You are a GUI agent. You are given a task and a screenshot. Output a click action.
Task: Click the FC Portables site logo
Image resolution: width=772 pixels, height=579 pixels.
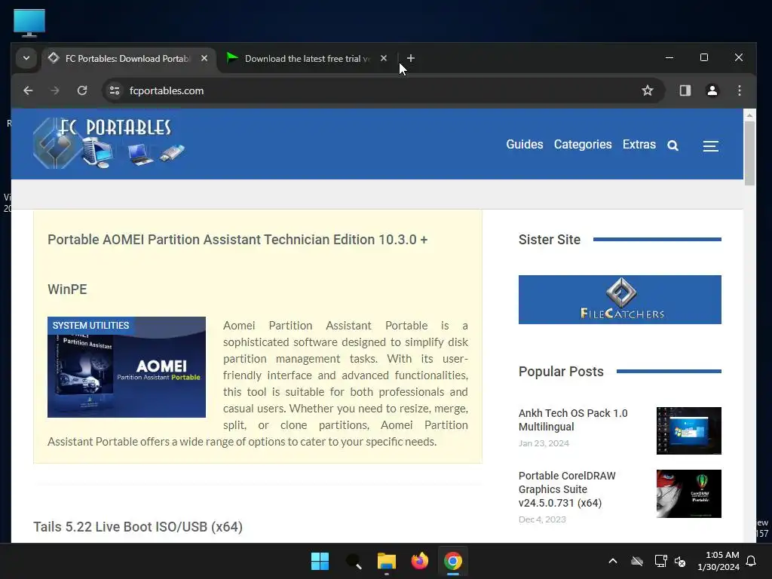tap(109, 143)
